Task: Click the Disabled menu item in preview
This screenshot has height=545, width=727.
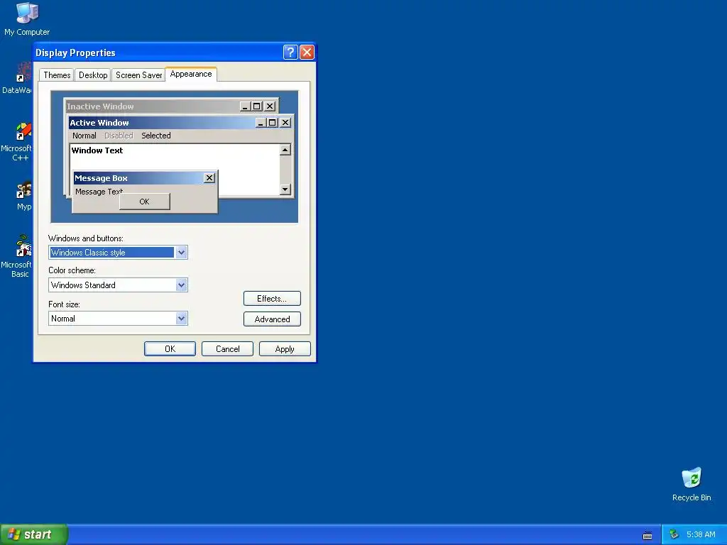Action: point(119,136)
